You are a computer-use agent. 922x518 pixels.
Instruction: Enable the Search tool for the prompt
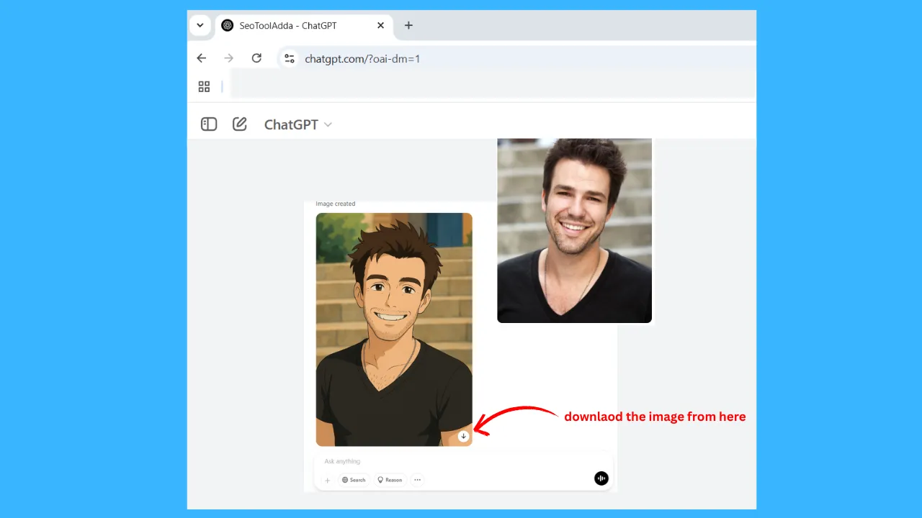tap(354, 480)
